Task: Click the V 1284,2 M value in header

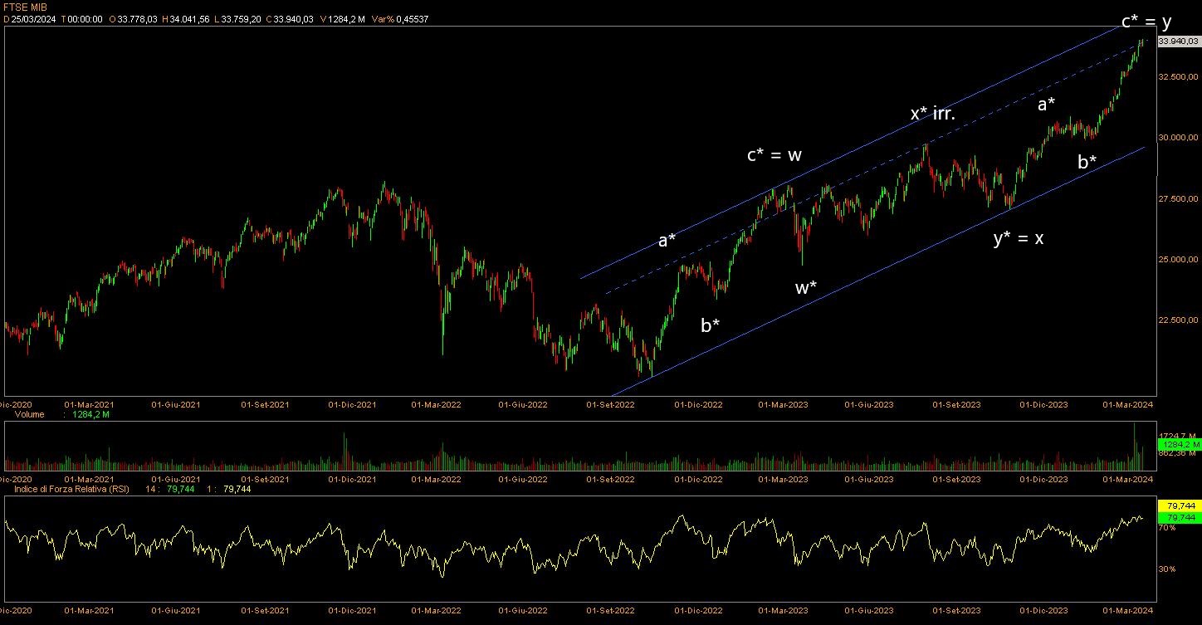Action: tap(342, 18)
